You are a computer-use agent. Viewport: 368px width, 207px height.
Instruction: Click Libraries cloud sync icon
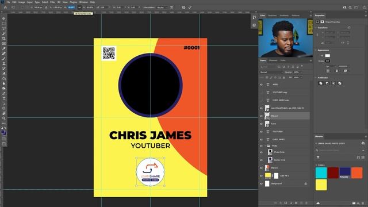(318, 203)
